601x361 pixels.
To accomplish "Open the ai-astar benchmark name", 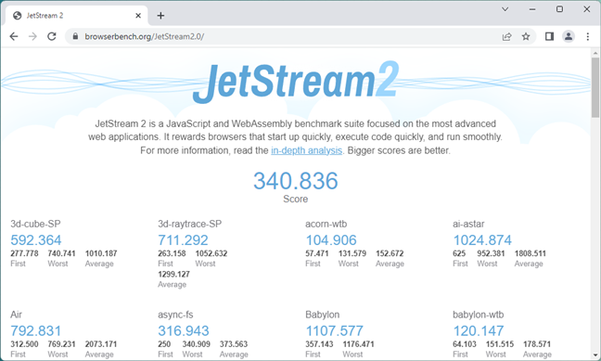I will (x=468, y=224).
